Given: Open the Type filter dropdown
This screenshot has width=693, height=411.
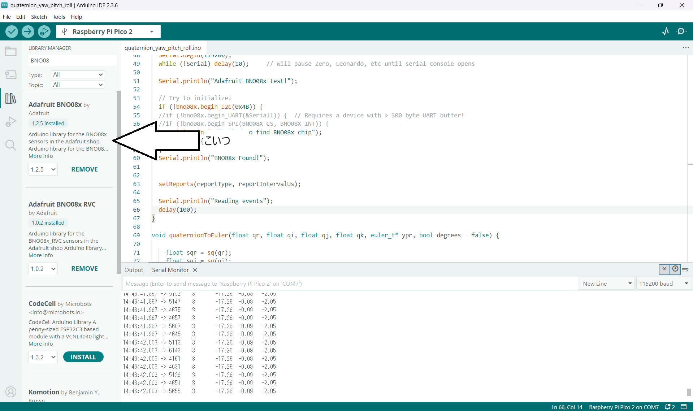Looking at the screenshot, I should (78, 74).
